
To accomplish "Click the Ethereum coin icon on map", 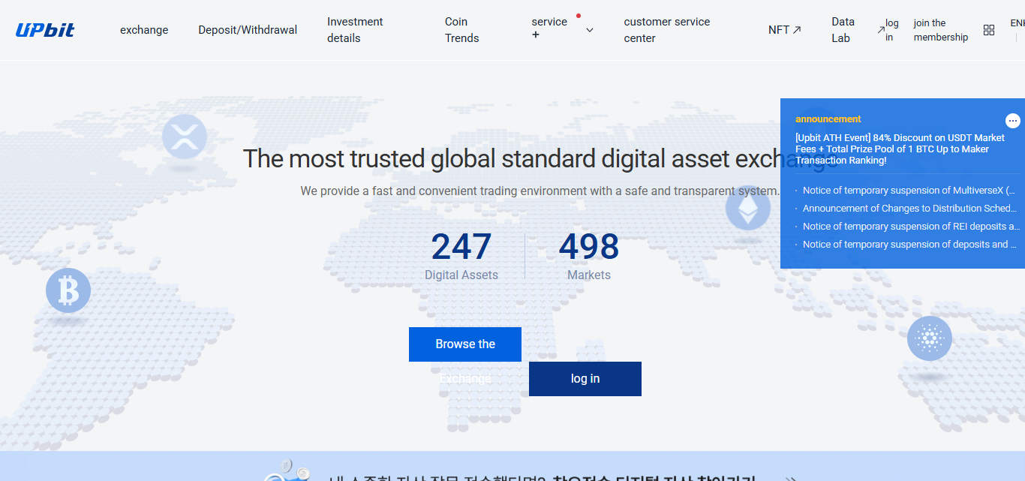I will [748, 208].
